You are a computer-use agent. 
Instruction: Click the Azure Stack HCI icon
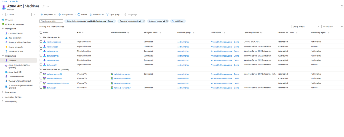point(6,72)
